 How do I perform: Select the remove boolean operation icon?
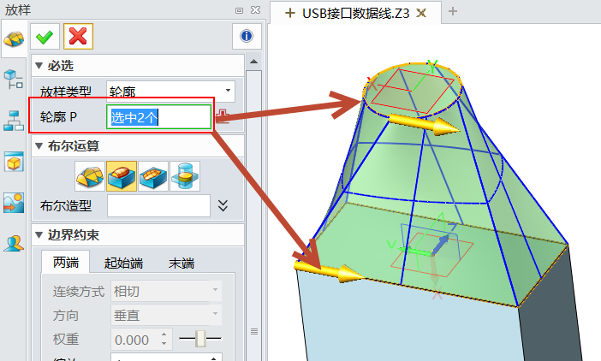click(152, 175)
